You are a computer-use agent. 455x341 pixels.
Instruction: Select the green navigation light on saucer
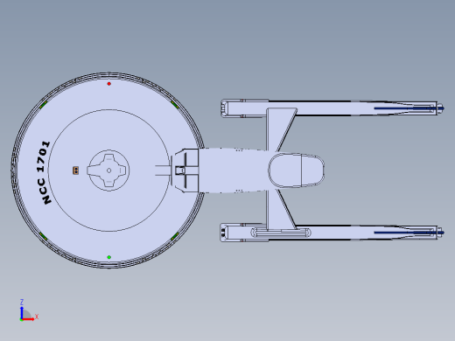pyautogui.click(x=109, y=257)
